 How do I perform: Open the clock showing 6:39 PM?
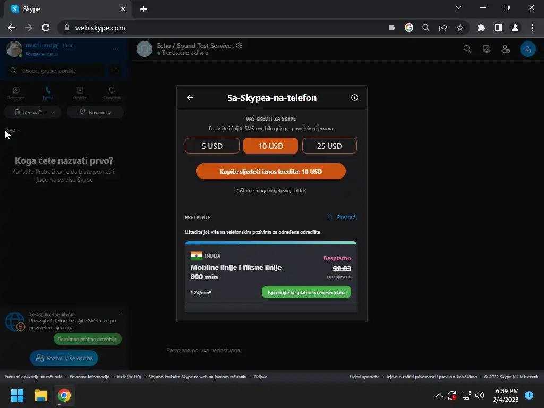(506, 395)
